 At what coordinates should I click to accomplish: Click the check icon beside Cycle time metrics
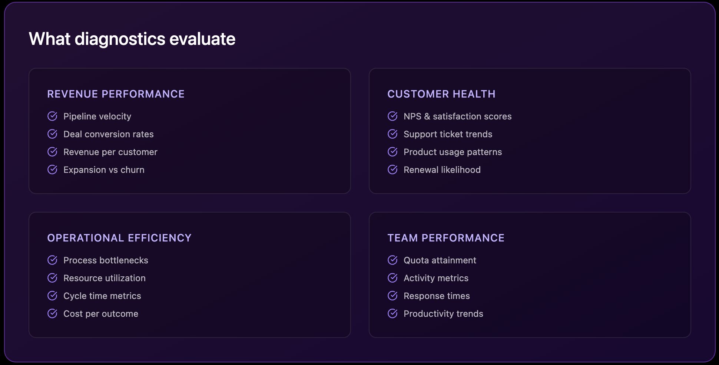[x=52, y=296]
